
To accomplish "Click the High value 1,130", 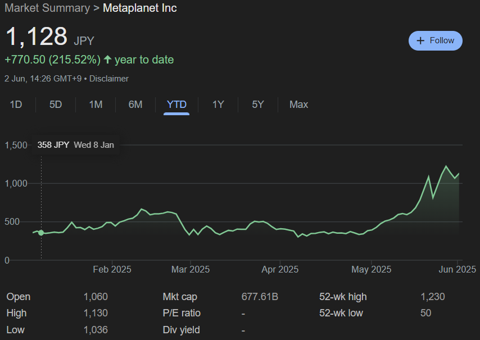I will (96, 313).
